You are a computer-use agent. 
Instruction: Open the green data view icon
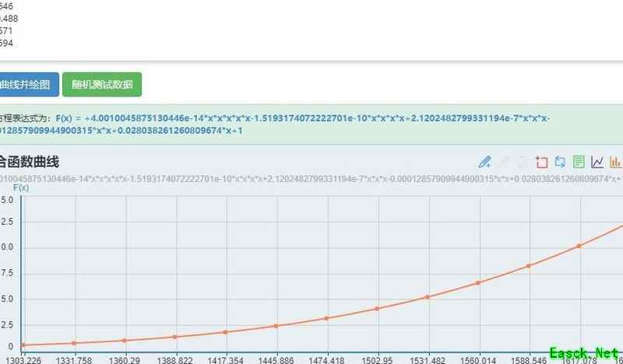pos(579,162)
